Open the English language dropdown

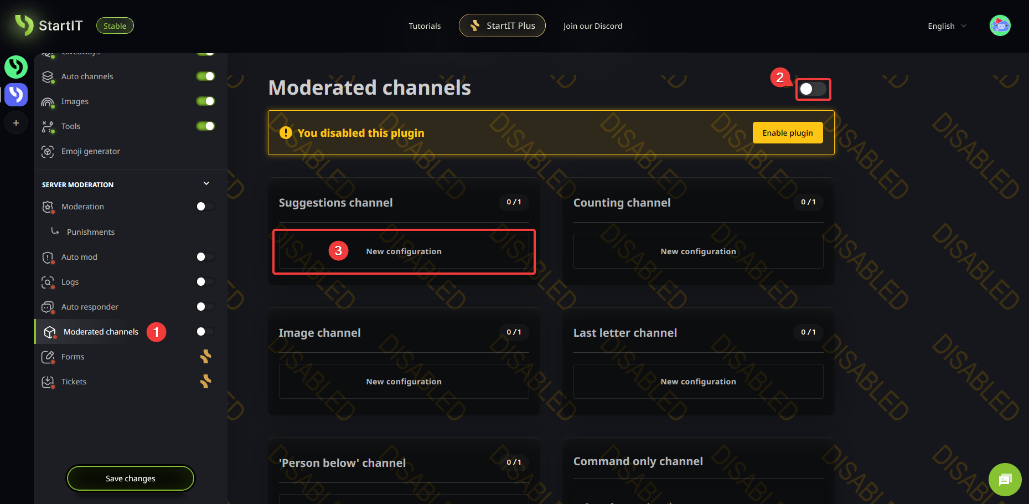(947, 26)
